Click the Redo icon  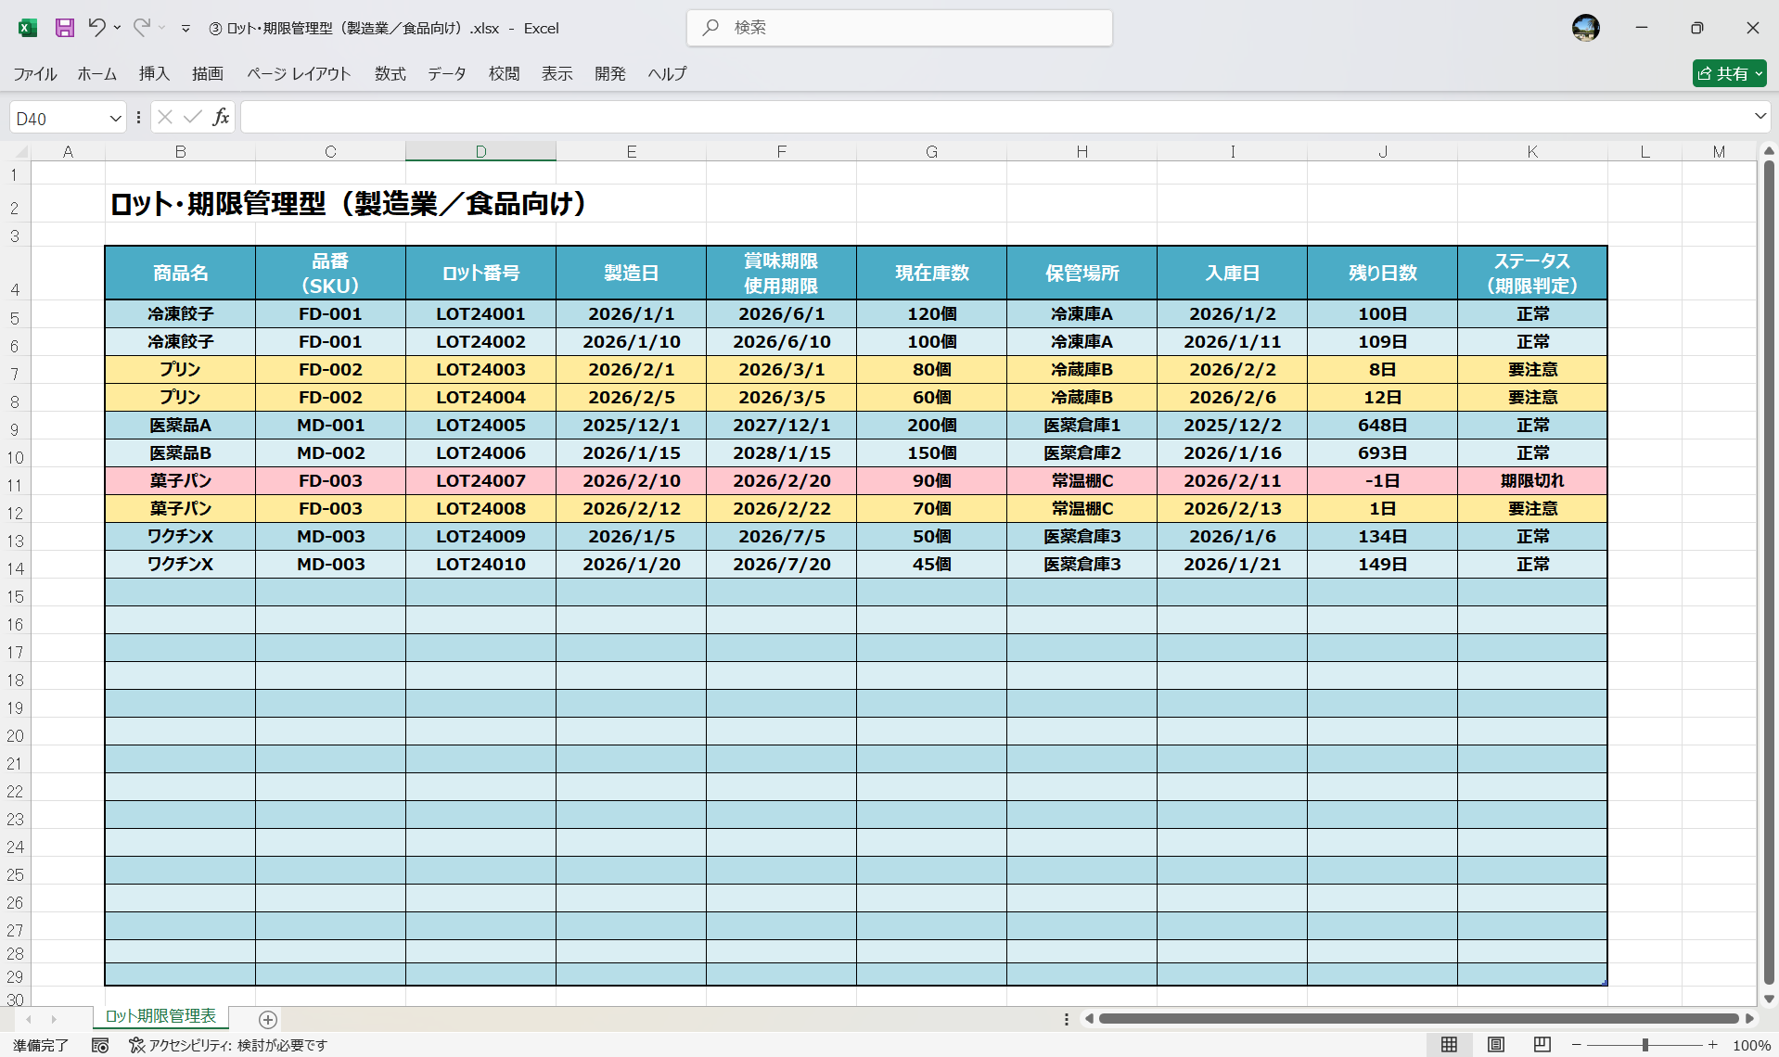[141, 28]
